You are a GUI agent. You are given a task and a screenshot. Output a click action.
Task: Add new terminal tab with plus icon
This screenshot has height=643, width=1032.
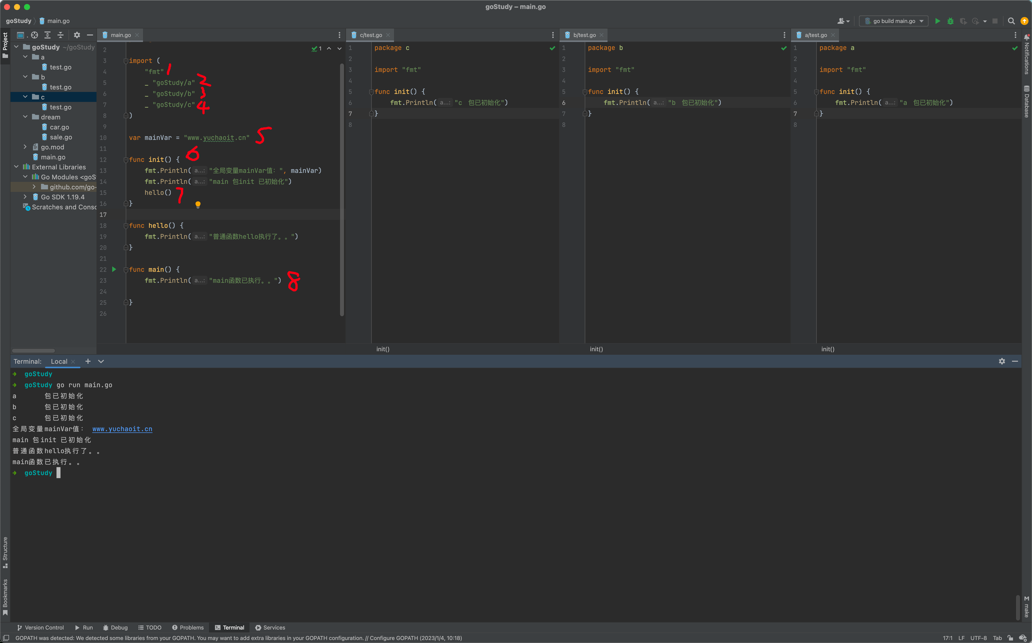(88, 361)
